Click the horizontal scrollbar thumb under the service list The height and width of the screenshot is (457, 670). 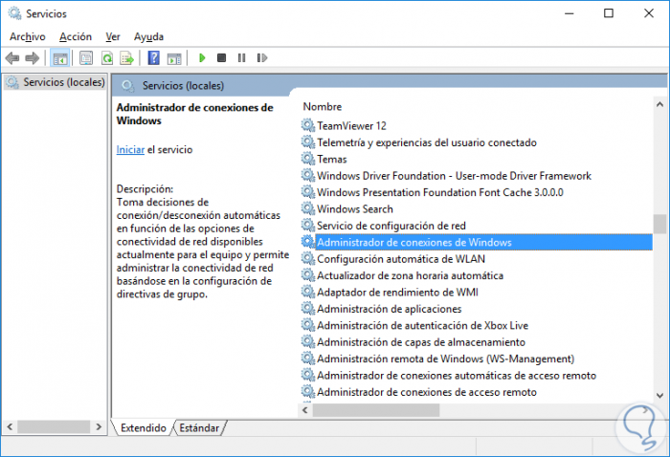point(376,410)
